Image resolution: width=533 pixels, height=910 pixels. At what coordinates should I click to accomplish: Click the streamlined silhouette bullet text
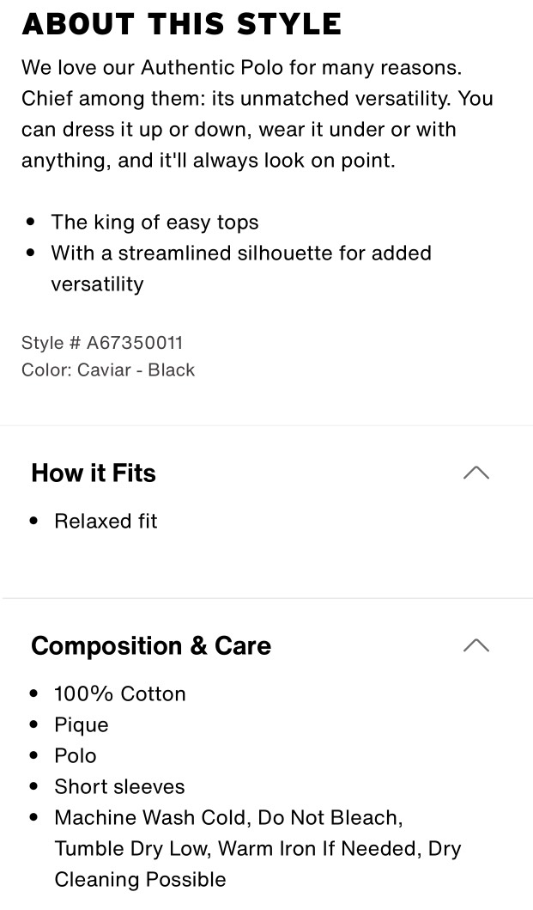[x=241, y=268]
